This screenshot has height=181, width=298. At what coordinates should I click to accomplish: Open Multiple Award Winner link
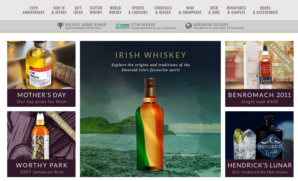85,25
